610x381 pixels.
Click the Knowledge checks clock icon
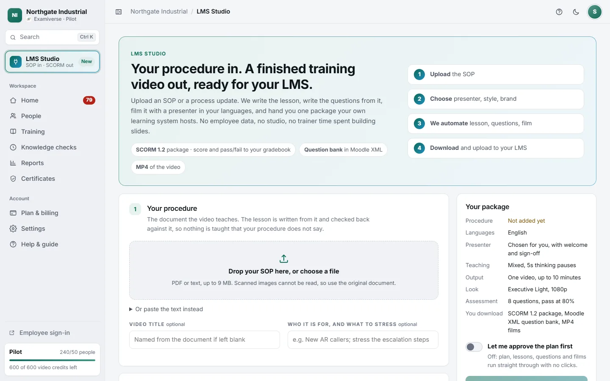click(x=13, y=147)
